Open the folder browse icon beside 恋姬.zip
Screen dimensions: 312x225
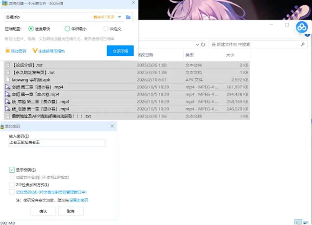[x=128, y=17]
